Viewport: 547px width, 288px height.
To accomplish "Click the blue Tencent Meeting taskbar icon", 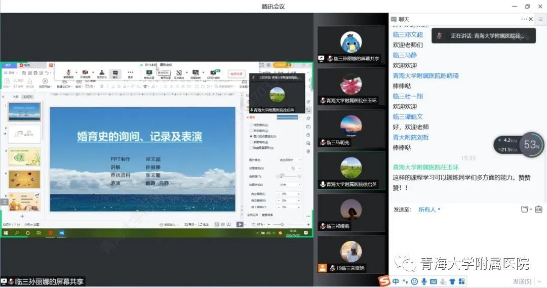I will [x=62, y=233].
